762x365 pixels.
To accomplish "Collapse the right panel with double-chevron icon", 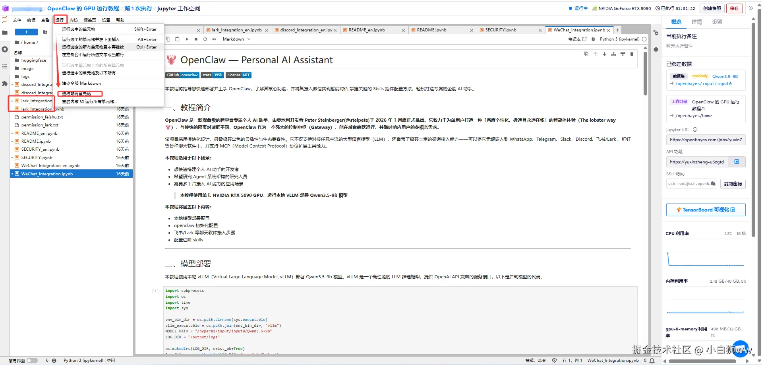I will (x=751, y=8).
